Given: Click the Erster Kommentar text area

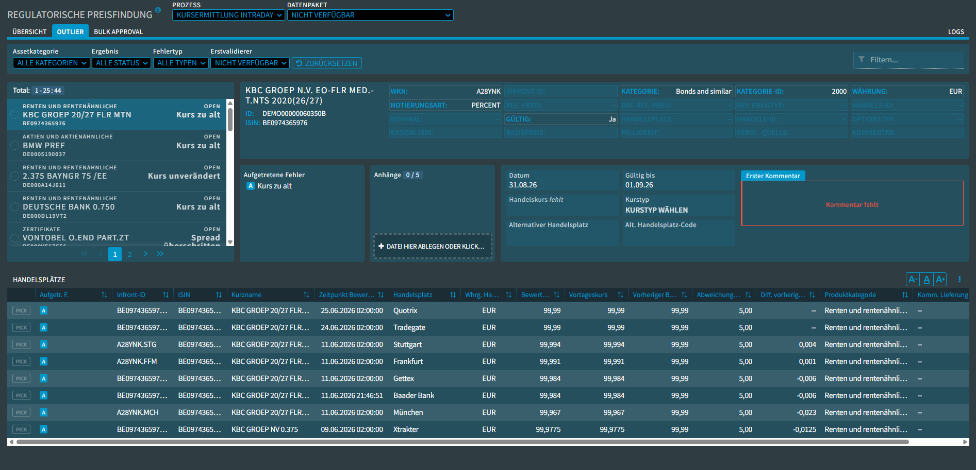Looking at the screenshot, I should click(852, 203).
